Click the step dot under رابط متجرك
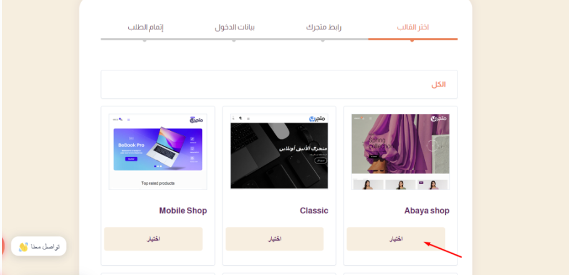Screen dimensions: 569x275 [x=323, y=41]
